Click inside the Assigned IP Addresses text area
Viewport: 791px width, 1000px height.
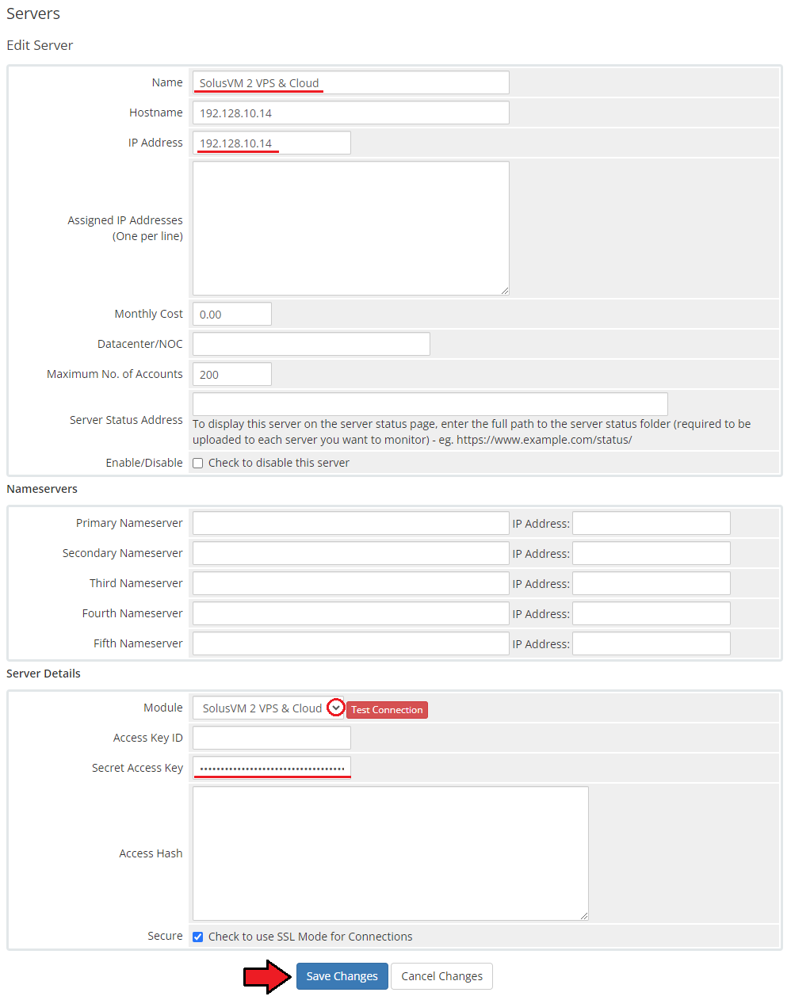(350, 228)
